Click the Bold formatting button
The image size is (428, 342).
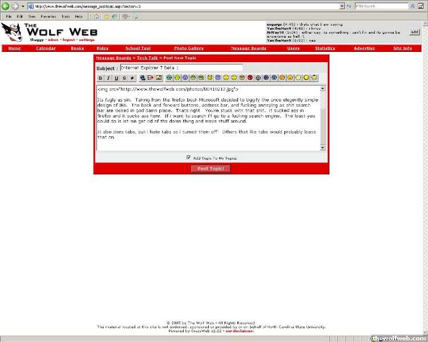pyautogui.click(x=100, y=78)
